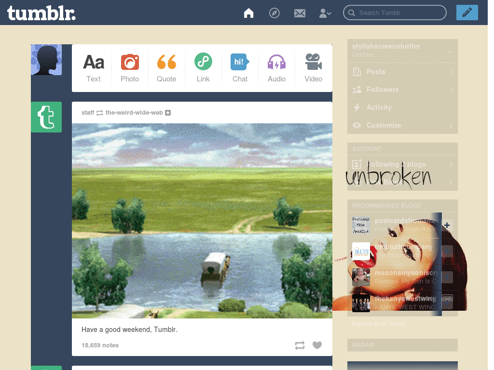494x370 pixels.
Task: Open Posts in sidebar
Action: click(402, 72)
